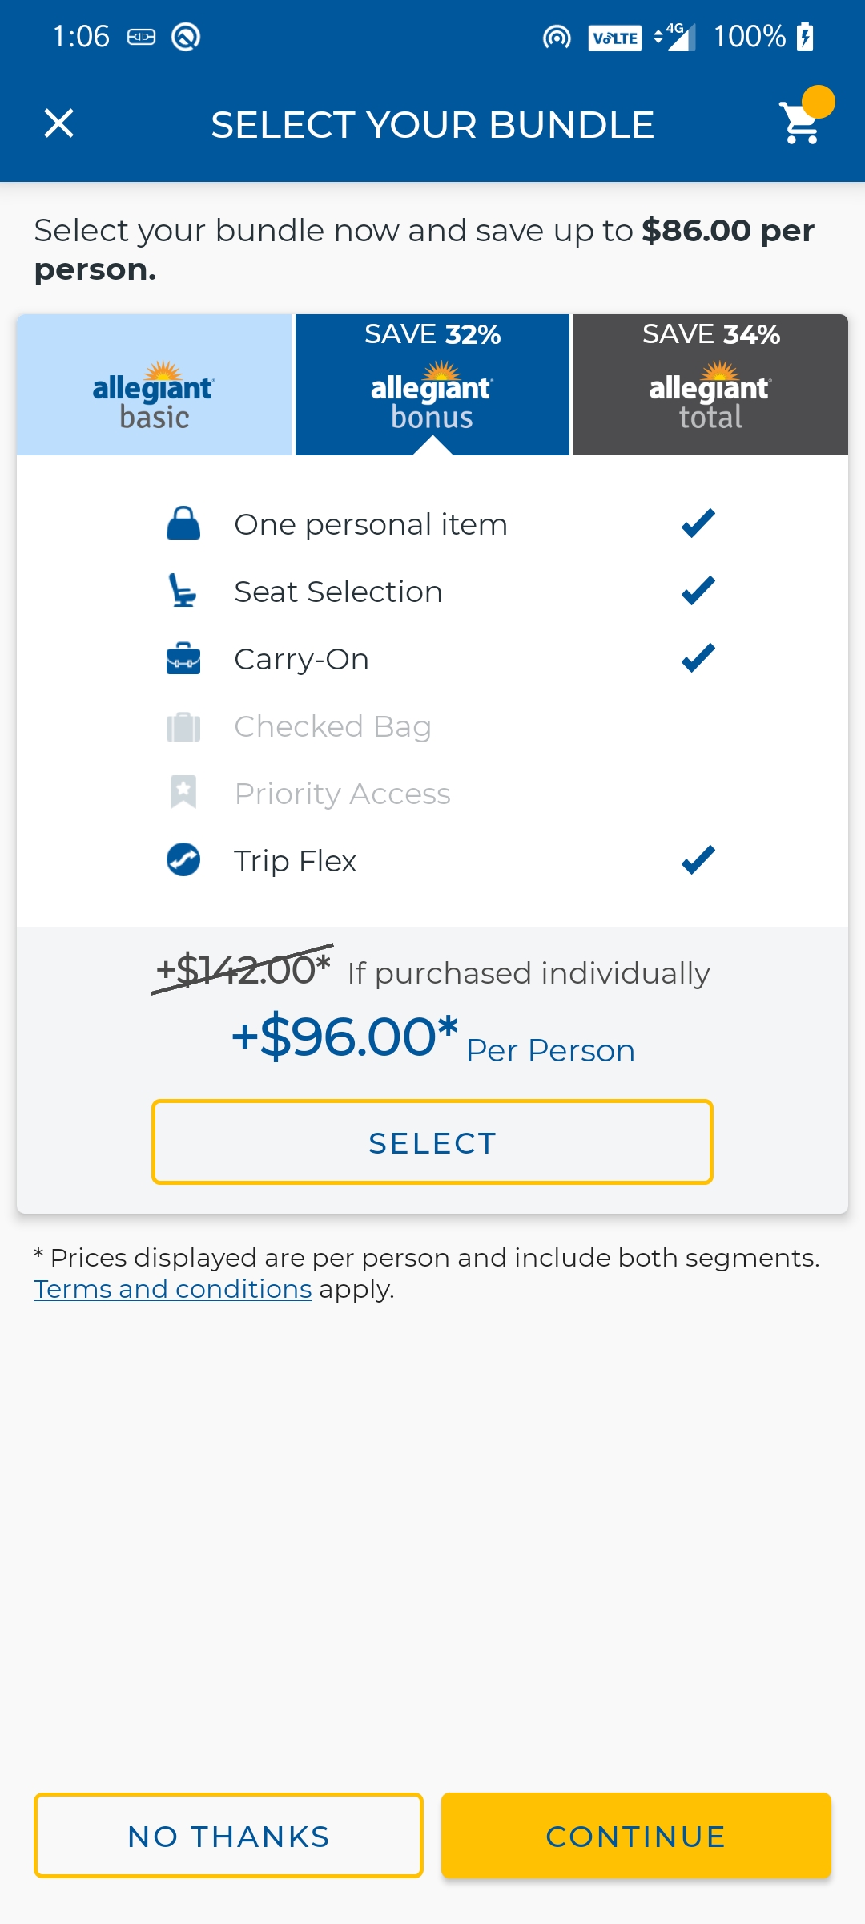Screen dimensions: 865x1924
Task: Tap the Priority Access bookmark icon
Action: (x=183, y=793)
